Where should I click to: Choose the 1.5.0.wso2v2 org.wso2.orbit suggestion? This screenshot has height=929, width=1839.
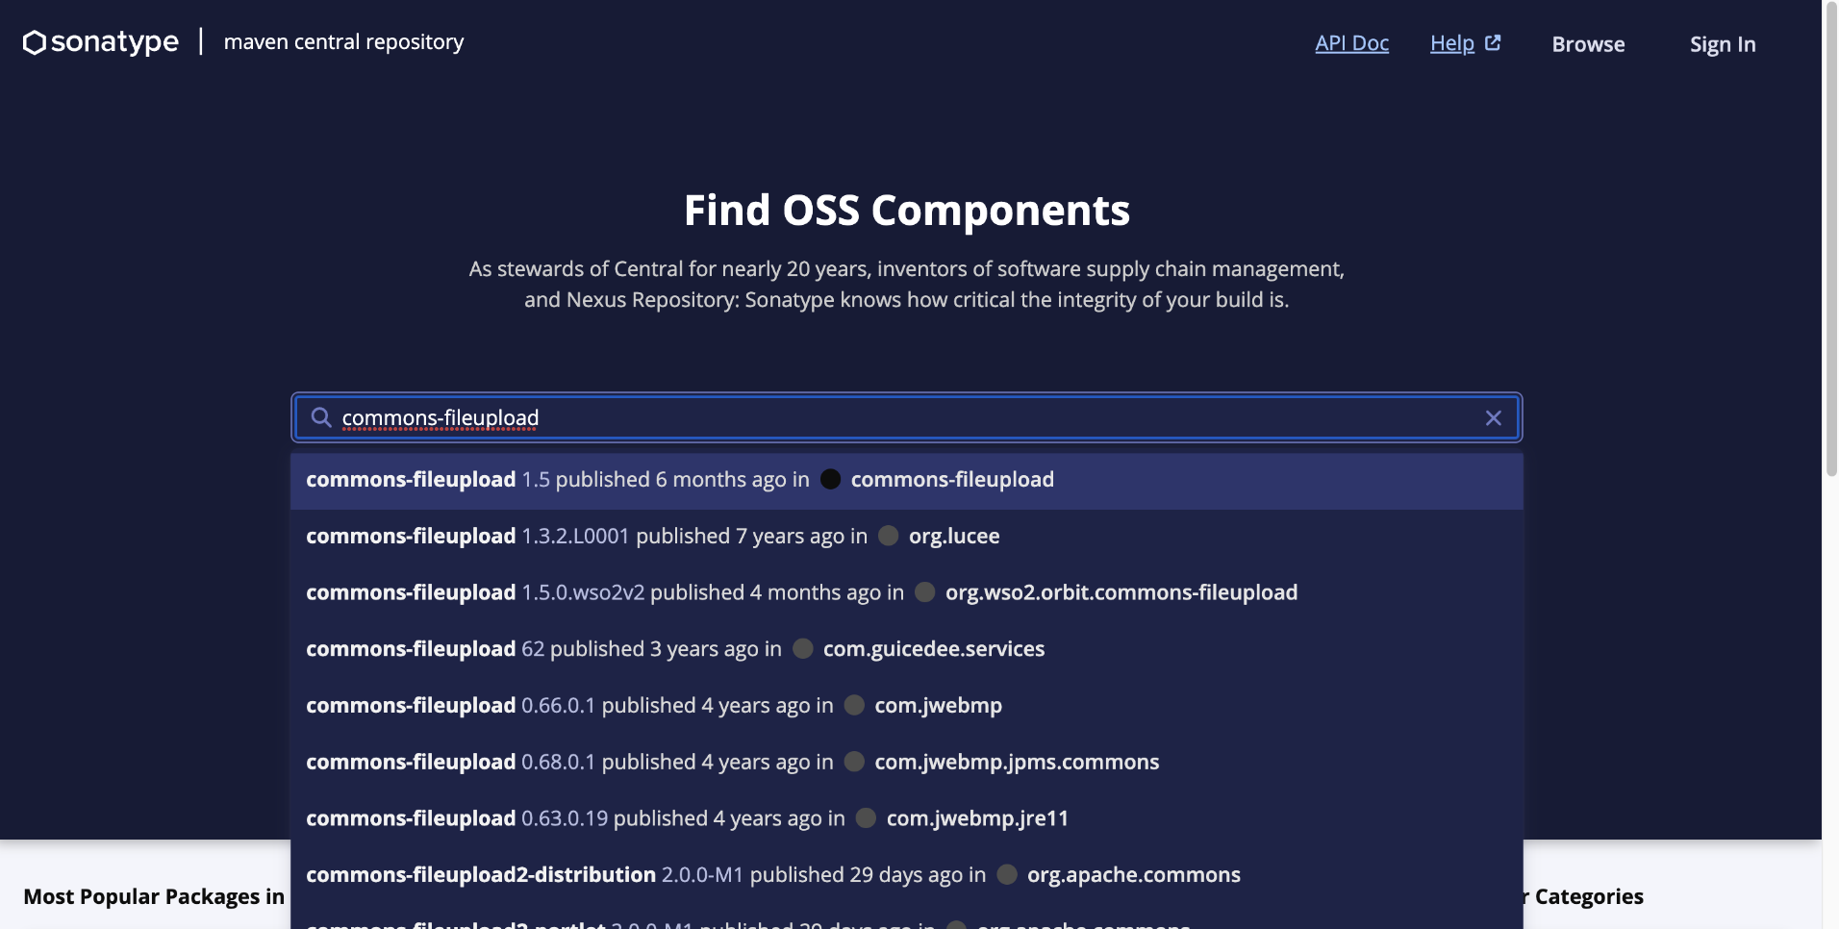coord(906,592)
